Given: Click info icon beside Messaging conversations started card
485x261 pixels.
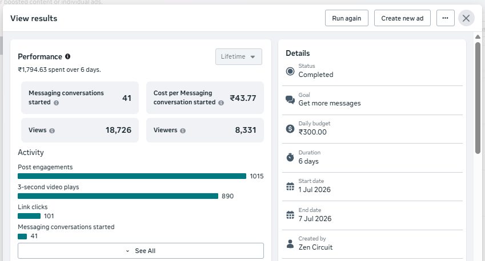Looking at the screenshot, I should (x=56, y=103).
